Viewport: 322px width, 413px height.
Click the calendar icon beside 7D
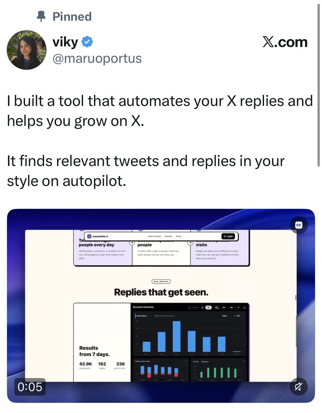203,307
